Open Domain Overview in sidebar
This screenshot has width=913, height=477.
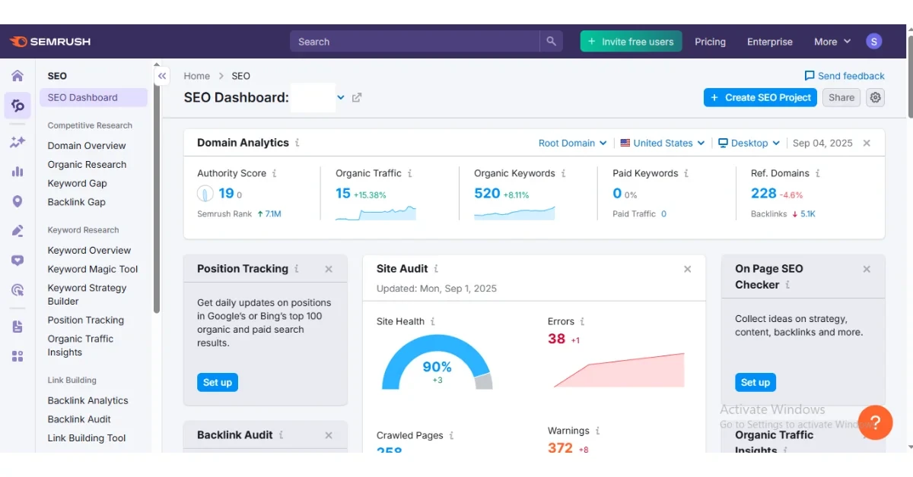pyautogui.click(x=87, y=146)
